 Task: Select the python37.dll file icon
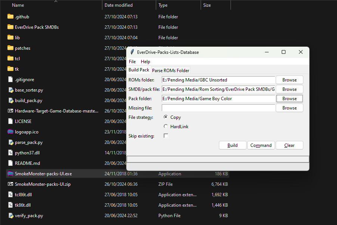(x=10, y=153)
